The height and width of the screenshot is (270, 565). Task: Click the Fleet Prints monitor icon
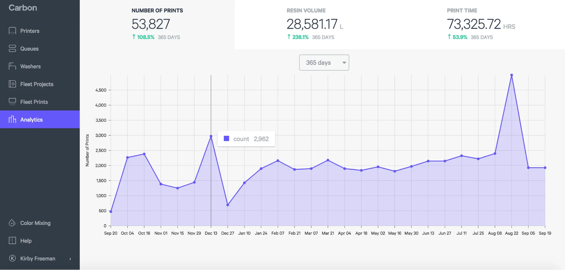(12, 102)
